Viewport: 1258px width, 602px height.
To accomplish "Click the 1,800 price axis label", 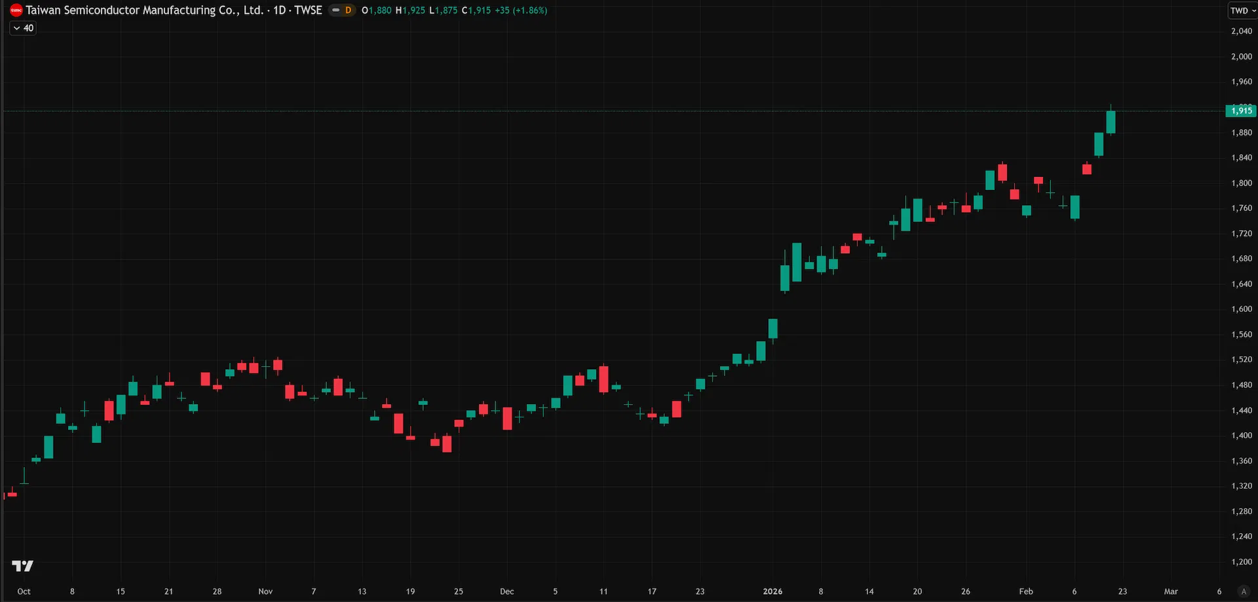I will (1242, 183).
